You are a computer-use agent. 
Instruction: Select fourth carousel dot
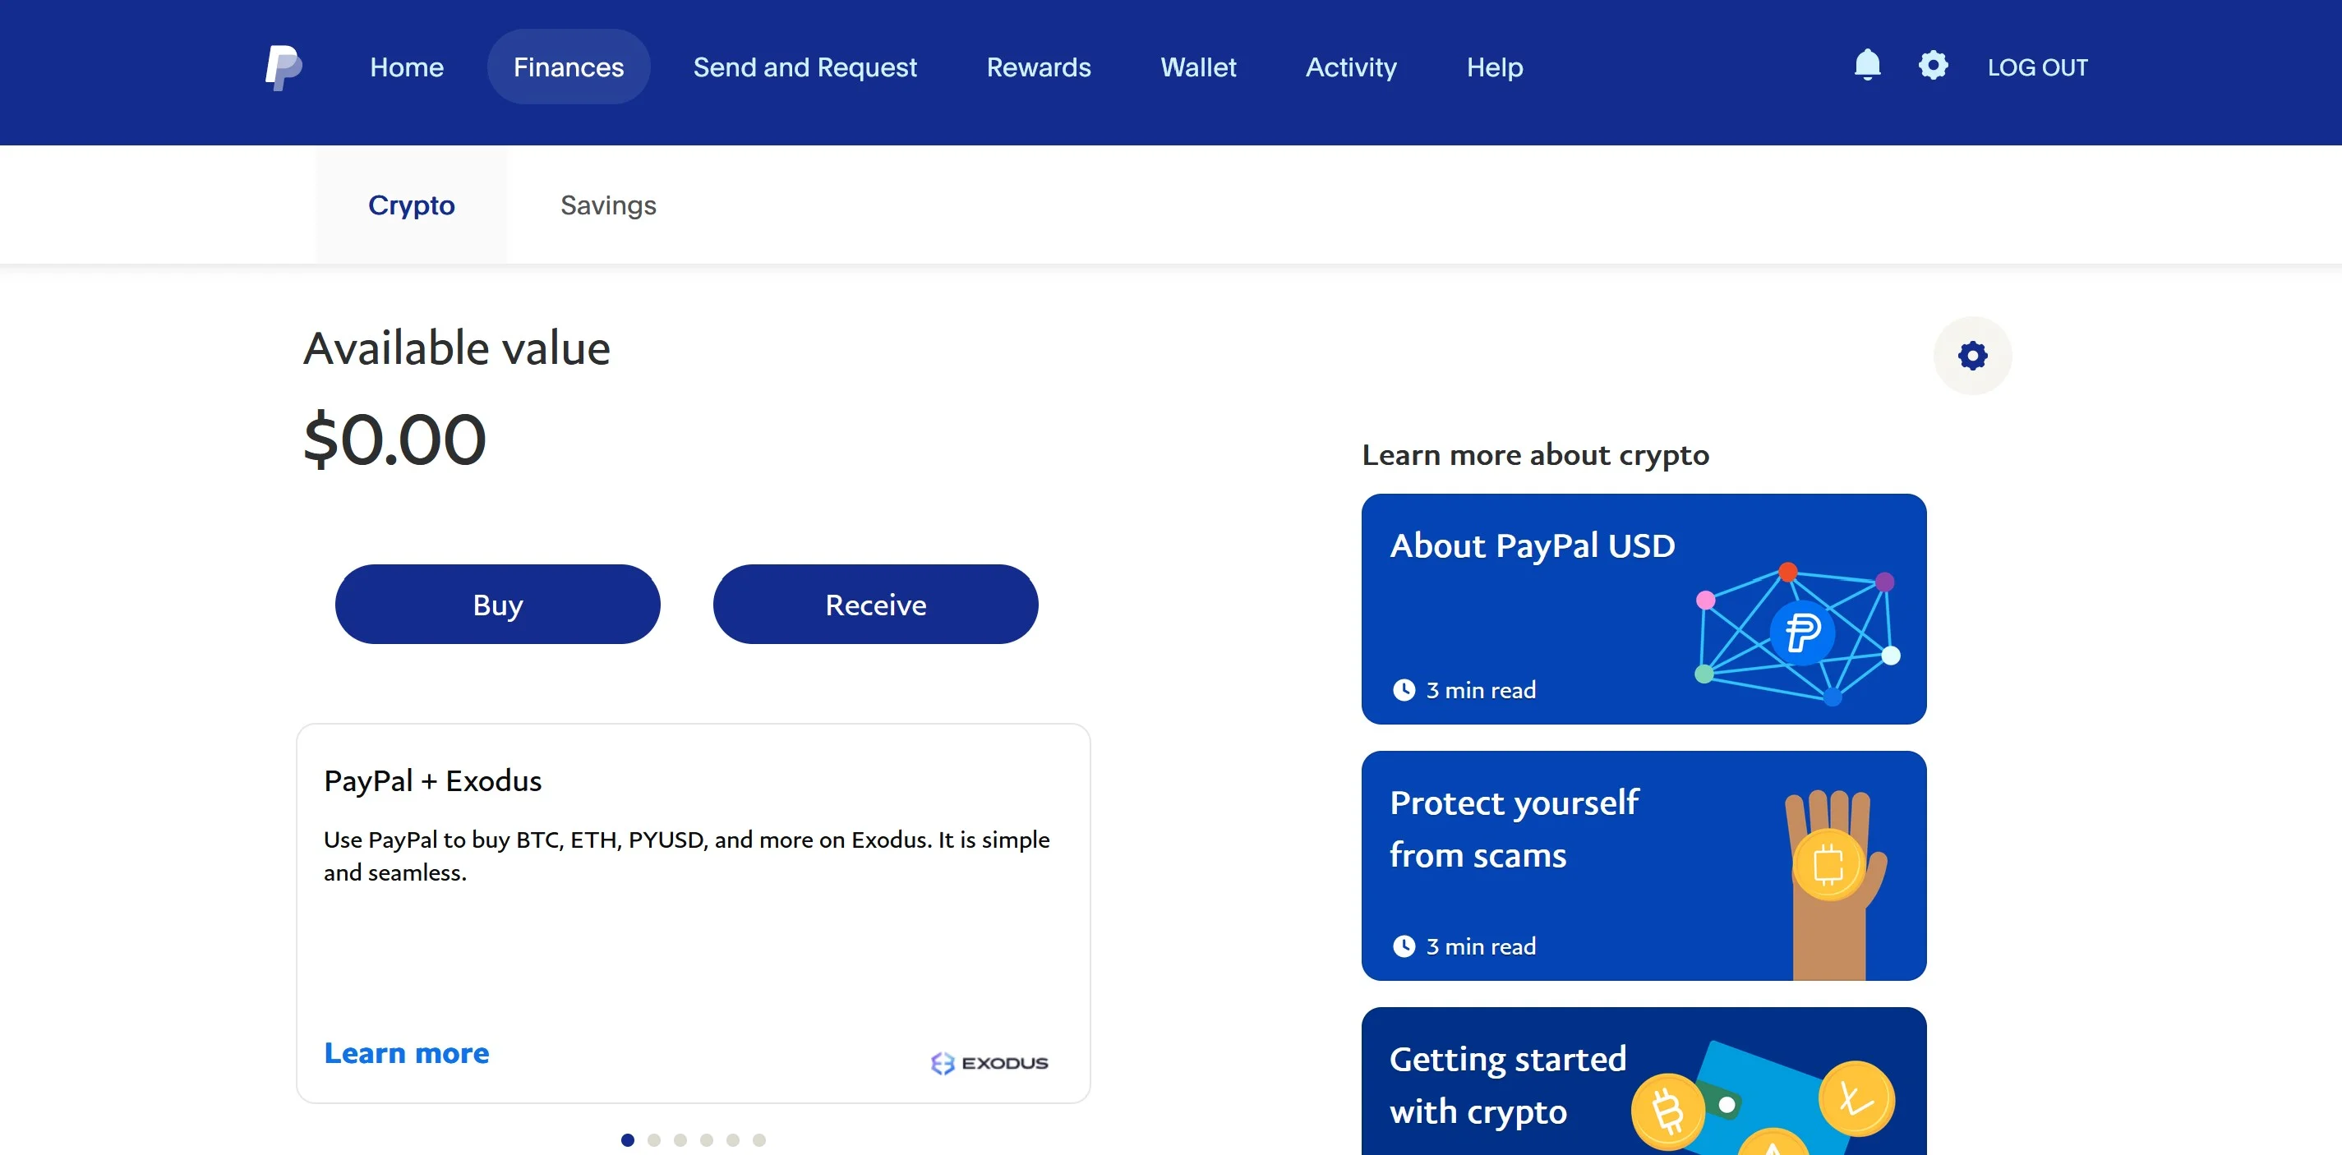(707, 1139)
